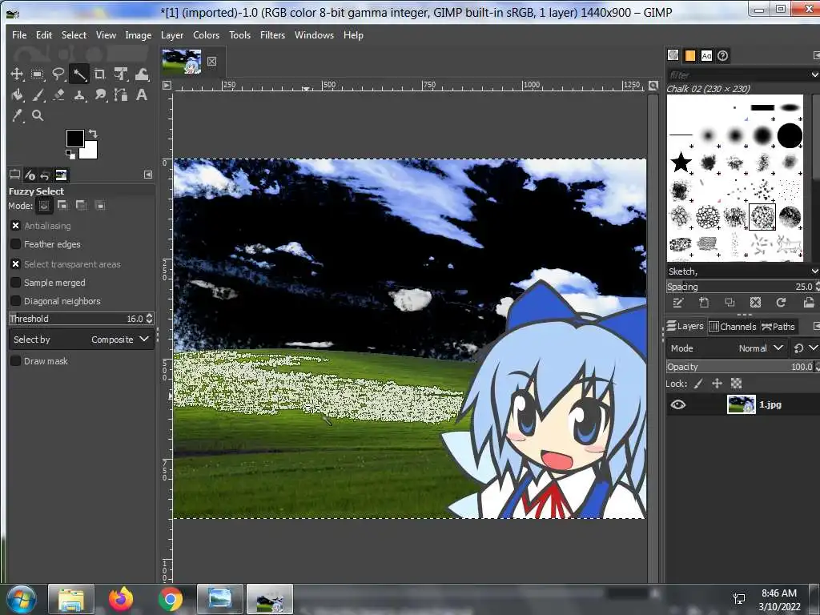This screenshot has height=615, width=820.
Task: Enable the Diagonal neighbors checkbox
Action: [16, 301]
